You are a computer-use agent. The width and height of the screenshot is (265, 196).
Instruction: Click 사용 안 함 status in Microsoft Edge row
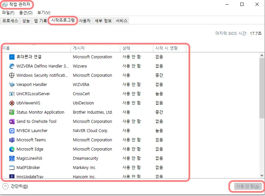coord(132,149)
